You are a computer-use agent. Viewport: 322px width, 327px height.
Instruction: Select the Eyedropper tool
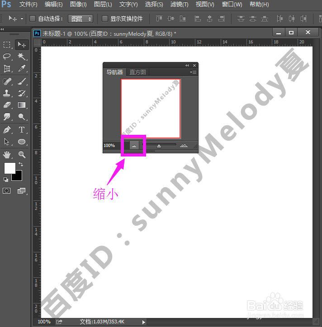(x=22, y=68)
